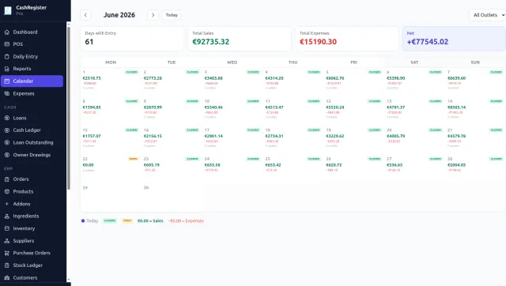This screenshot has width=506, height=286.
Task: Open Stock Ledger page
Action: [32, 265]
